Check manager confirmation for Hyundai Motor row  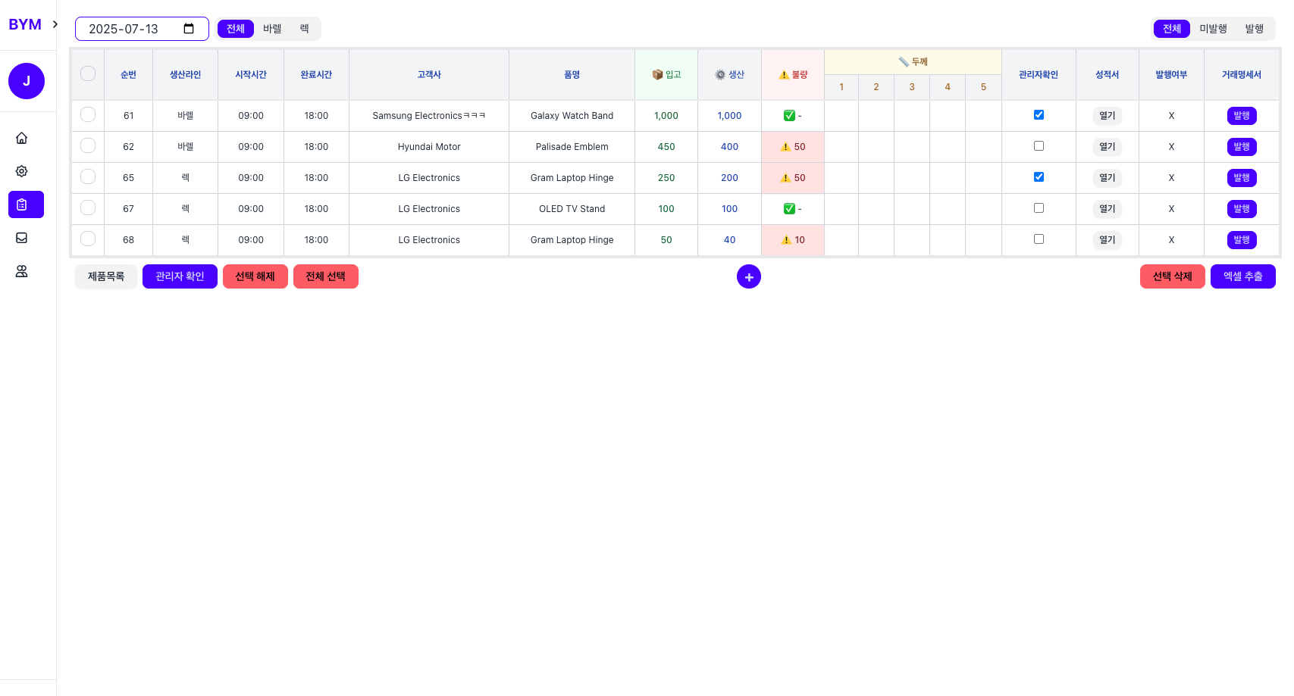click(1039, 146)
